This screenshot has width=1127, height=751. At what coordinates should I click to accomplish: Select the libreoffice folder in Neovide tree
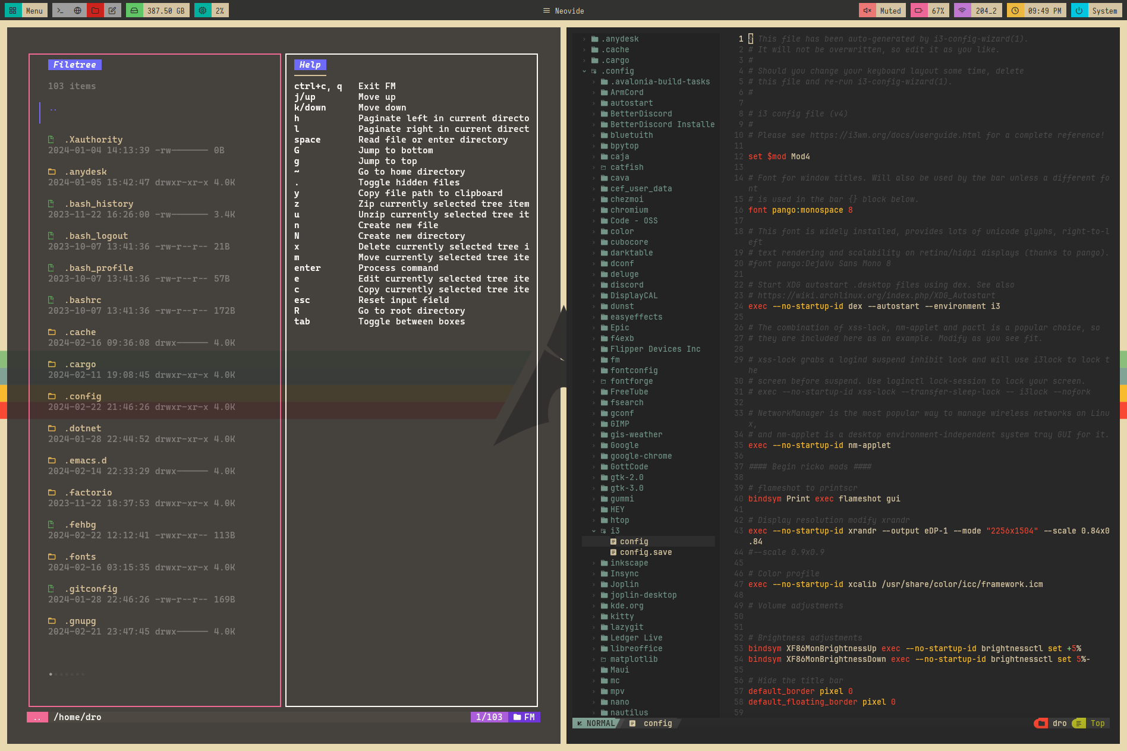tap(636, 648)
